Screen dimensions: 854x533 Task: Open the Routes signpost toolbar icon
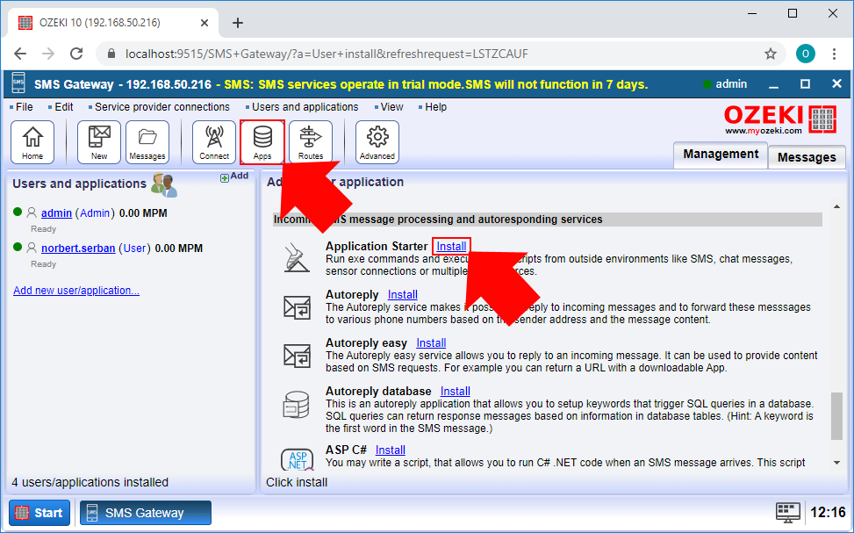(x=311, y=141)
